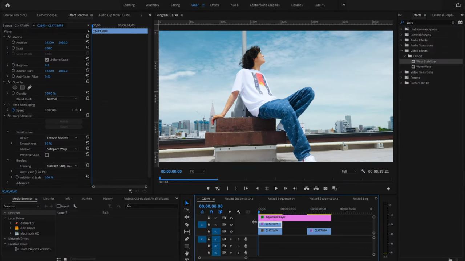Expand the Video Transitions folder

point(401,72)
